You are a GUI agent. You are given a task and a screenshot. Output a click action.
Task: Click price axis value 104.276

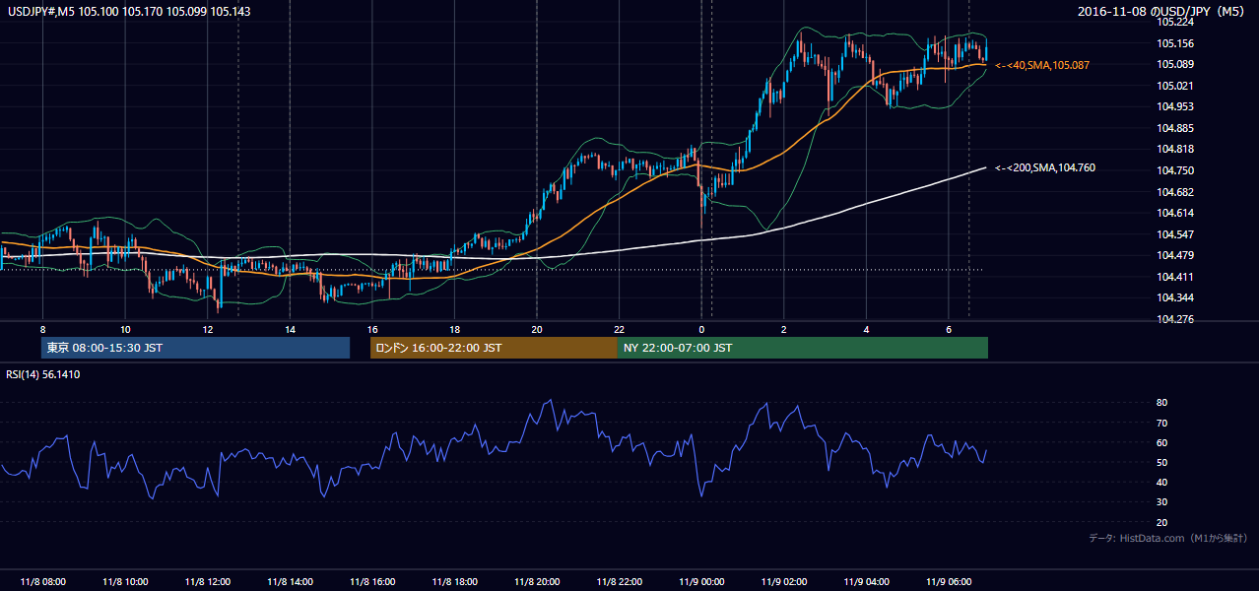pyautogui.click(x=1174, y=319)
